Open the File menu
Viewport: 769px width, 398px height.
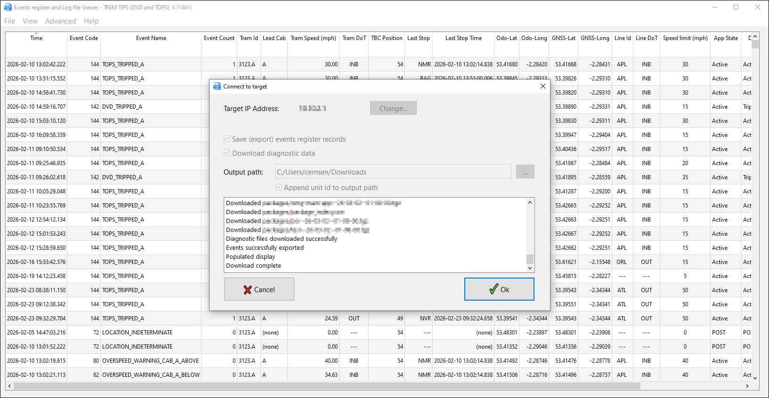point(9,21)
